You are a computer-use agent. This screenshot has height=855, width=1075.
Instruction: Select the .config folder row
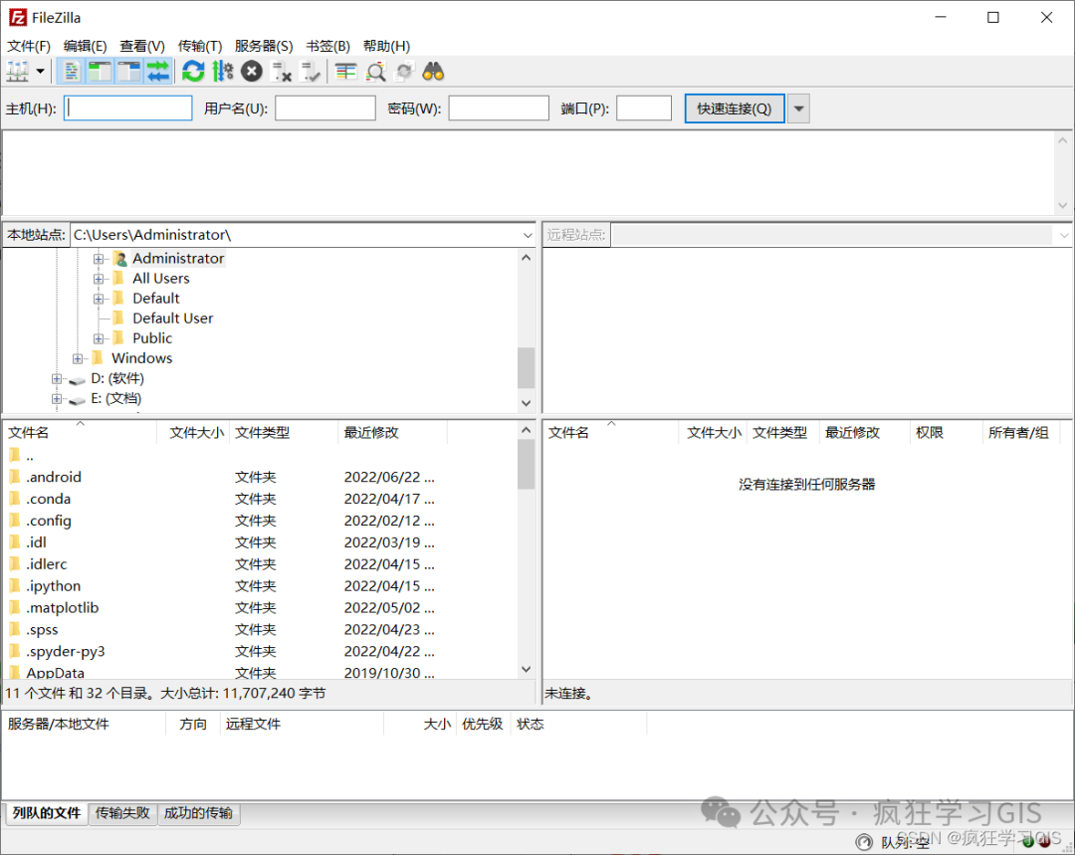[259, 521]
